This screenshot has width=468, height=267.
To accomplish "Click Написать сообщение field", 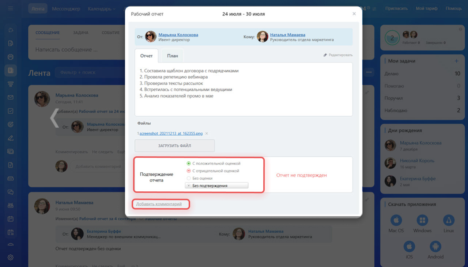I will point(67,49).
